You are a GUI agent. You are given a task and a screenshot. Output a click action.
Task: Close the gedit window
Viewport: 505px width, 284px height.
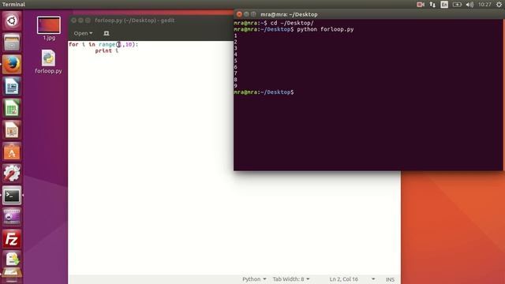[x=73, y=21]
